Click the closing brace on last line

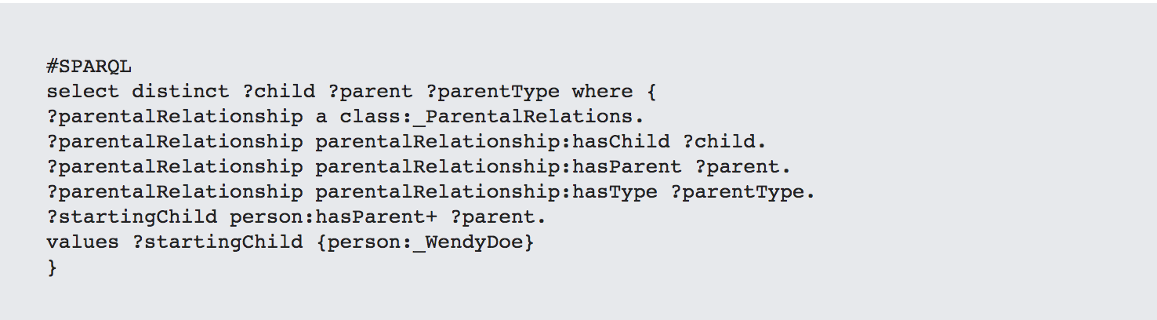tap(52, 267)
